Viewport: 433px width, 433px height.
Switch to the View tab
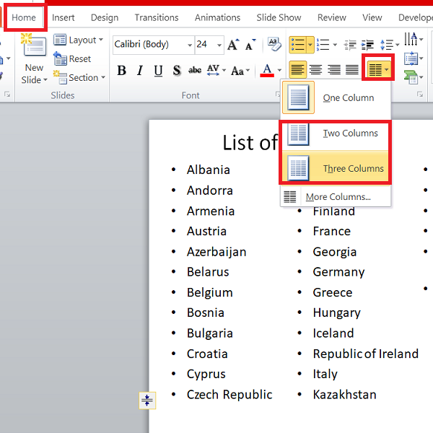[372, 17]
